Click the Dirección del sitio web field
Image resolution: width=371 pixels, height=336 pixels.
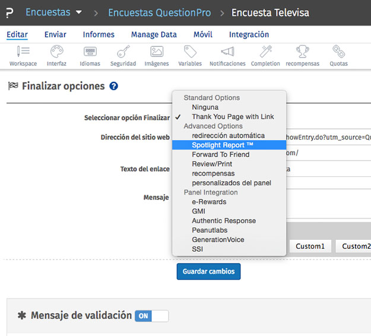(328, 137)
